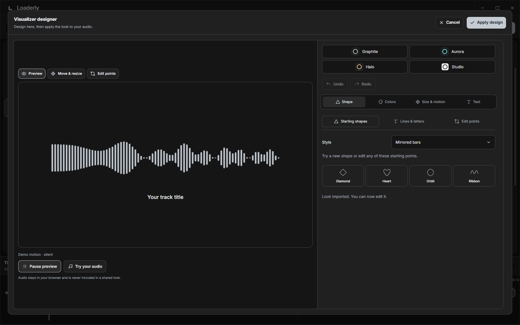The image size is (520, 325).
Task: Click Try your audio button
Action: click(85, 266)
